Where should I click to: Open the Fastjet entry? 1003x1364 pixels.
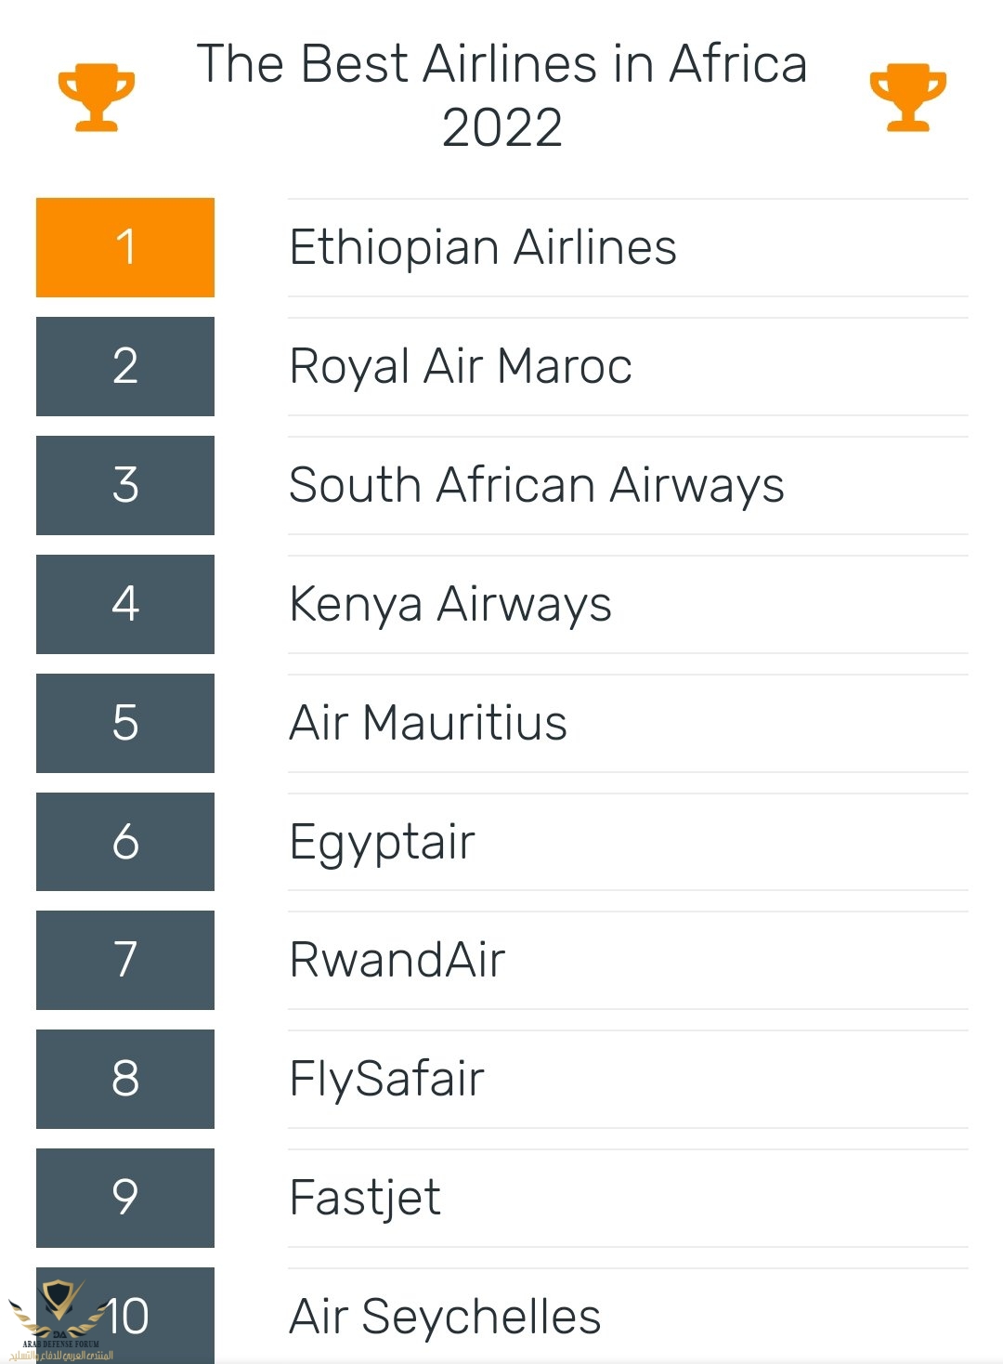365,1198
